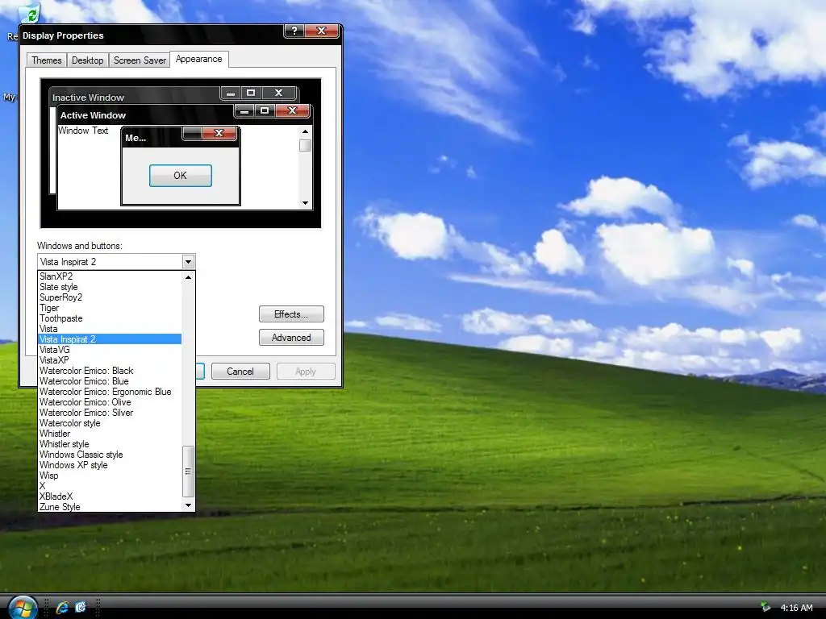Viewport: 826px width, 619px height.
Task: Switch to the Desktop tab
Action: (x=87, y=60)
